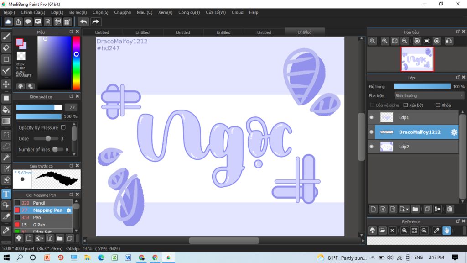Open reference image folder icon
The height and width of the screenshot is (263, 467).
click(x=383, y=231)
